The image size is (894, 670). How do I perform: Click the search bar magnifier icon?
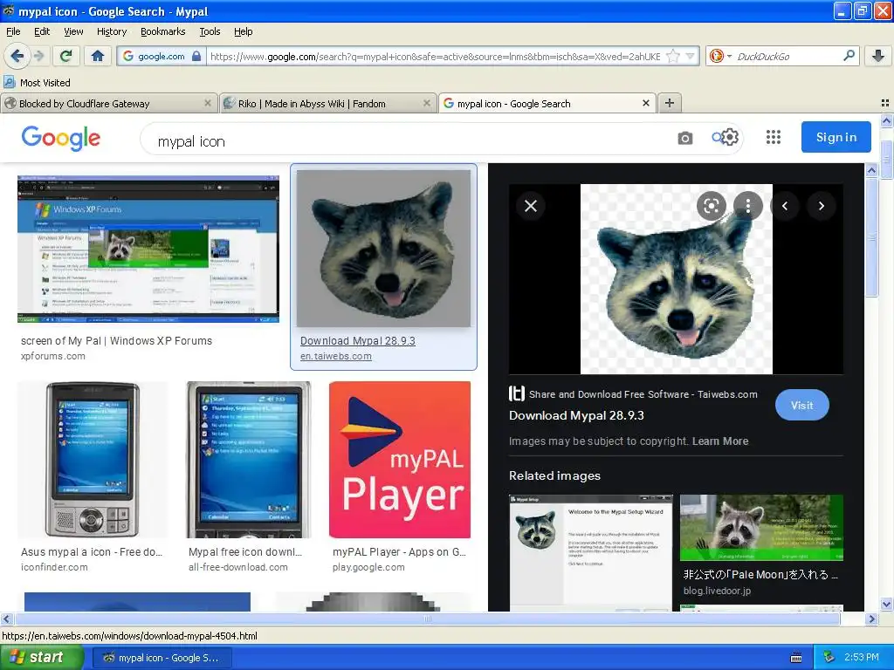coord(849,56)
